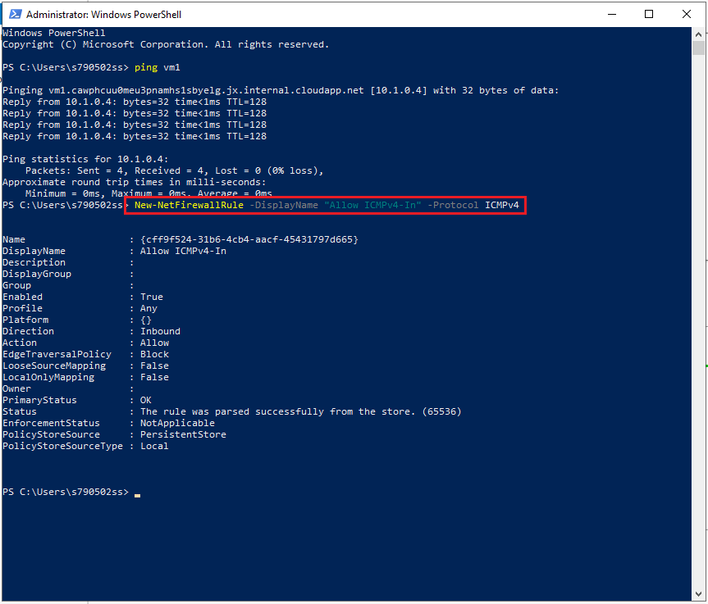Click the 'Any' Profile value
Screen dimensions: 708x604
148,308
